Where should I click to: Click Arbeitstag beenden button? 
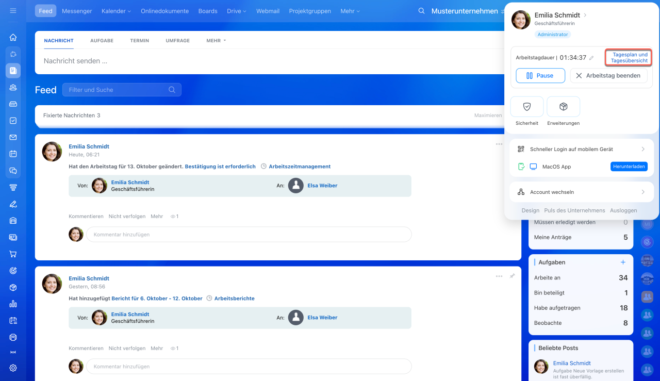608,76
